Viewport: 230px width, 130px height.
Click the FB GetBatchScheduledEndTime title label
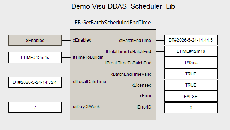[113, 23]
